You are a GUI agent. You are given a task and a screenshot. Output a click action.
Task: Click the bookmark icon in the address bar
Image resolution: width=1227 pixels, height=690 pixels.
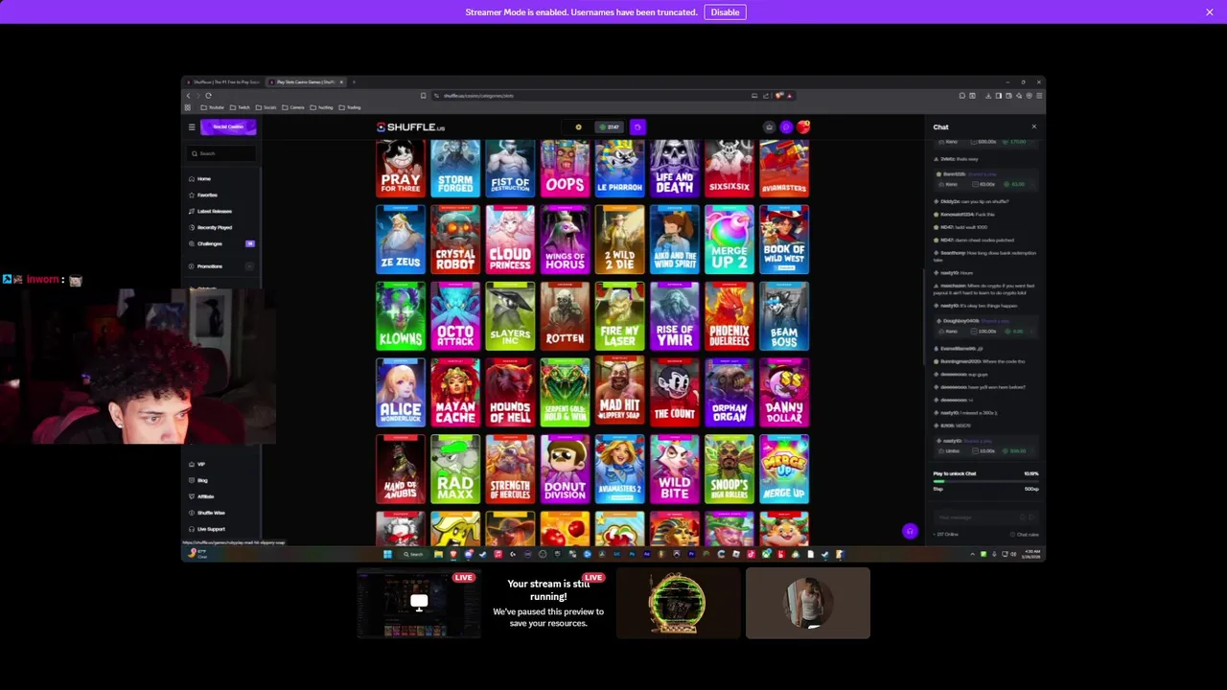(423, 96)
